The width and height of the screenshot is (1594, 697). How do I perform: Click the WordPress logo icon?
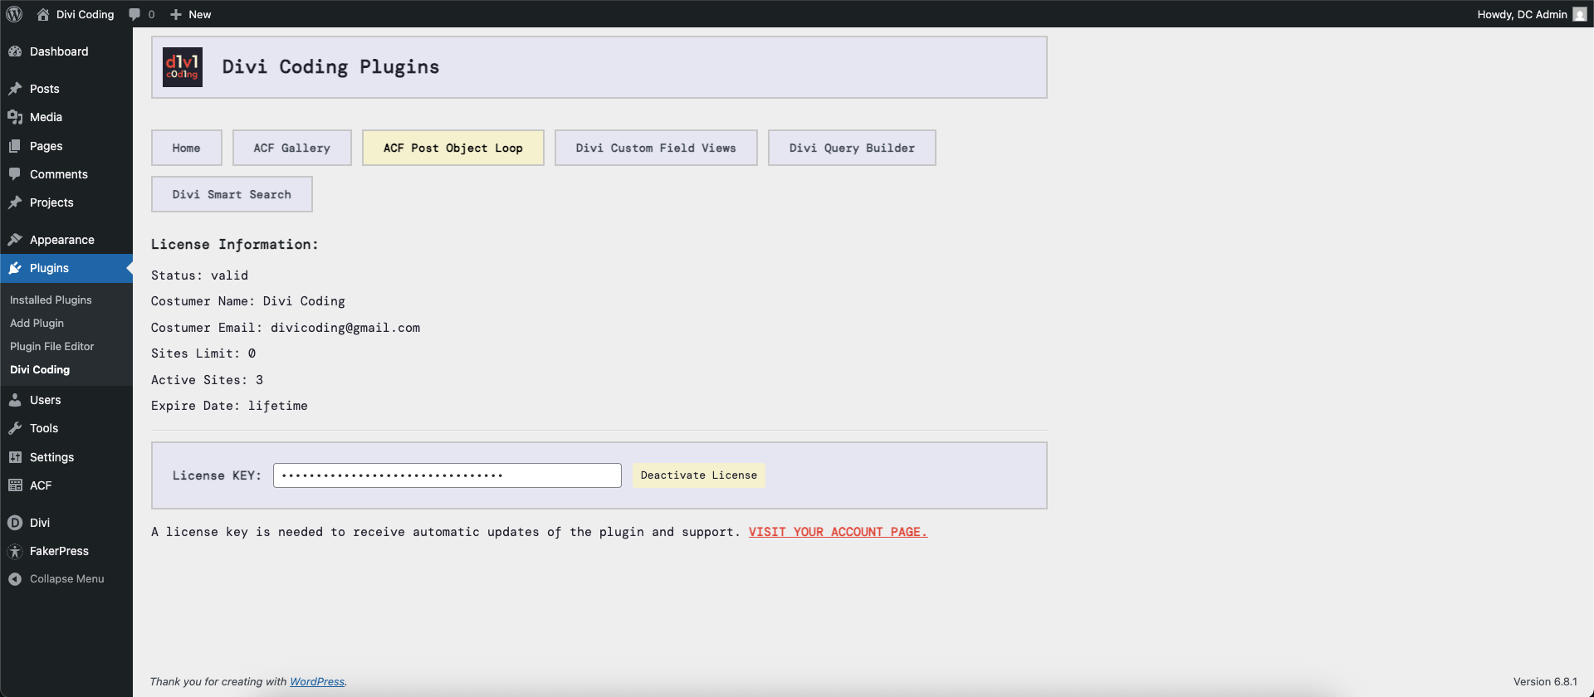coord(14,14)
